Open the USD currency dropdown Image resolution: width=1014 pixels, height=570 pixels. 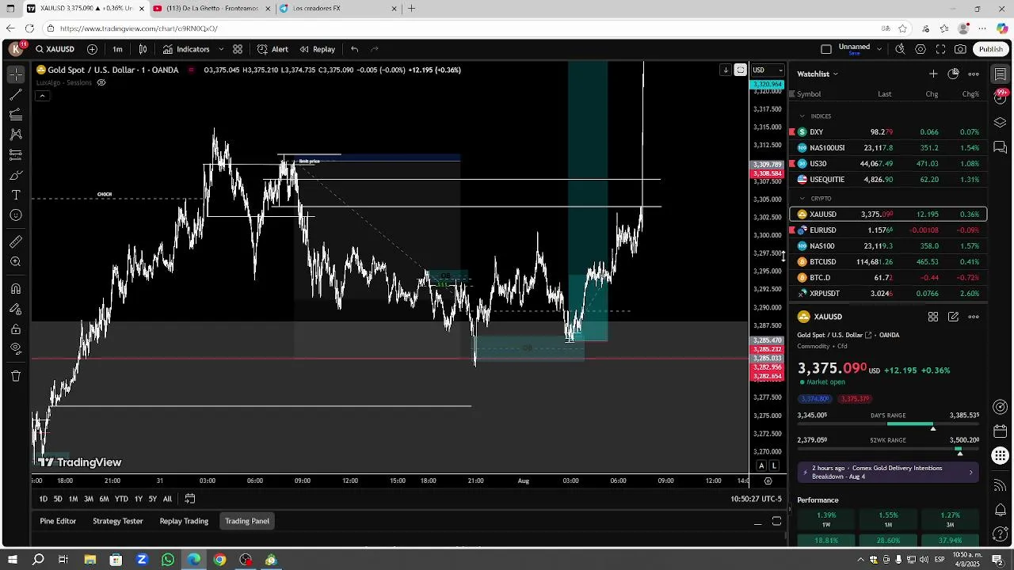click(768, 70)
